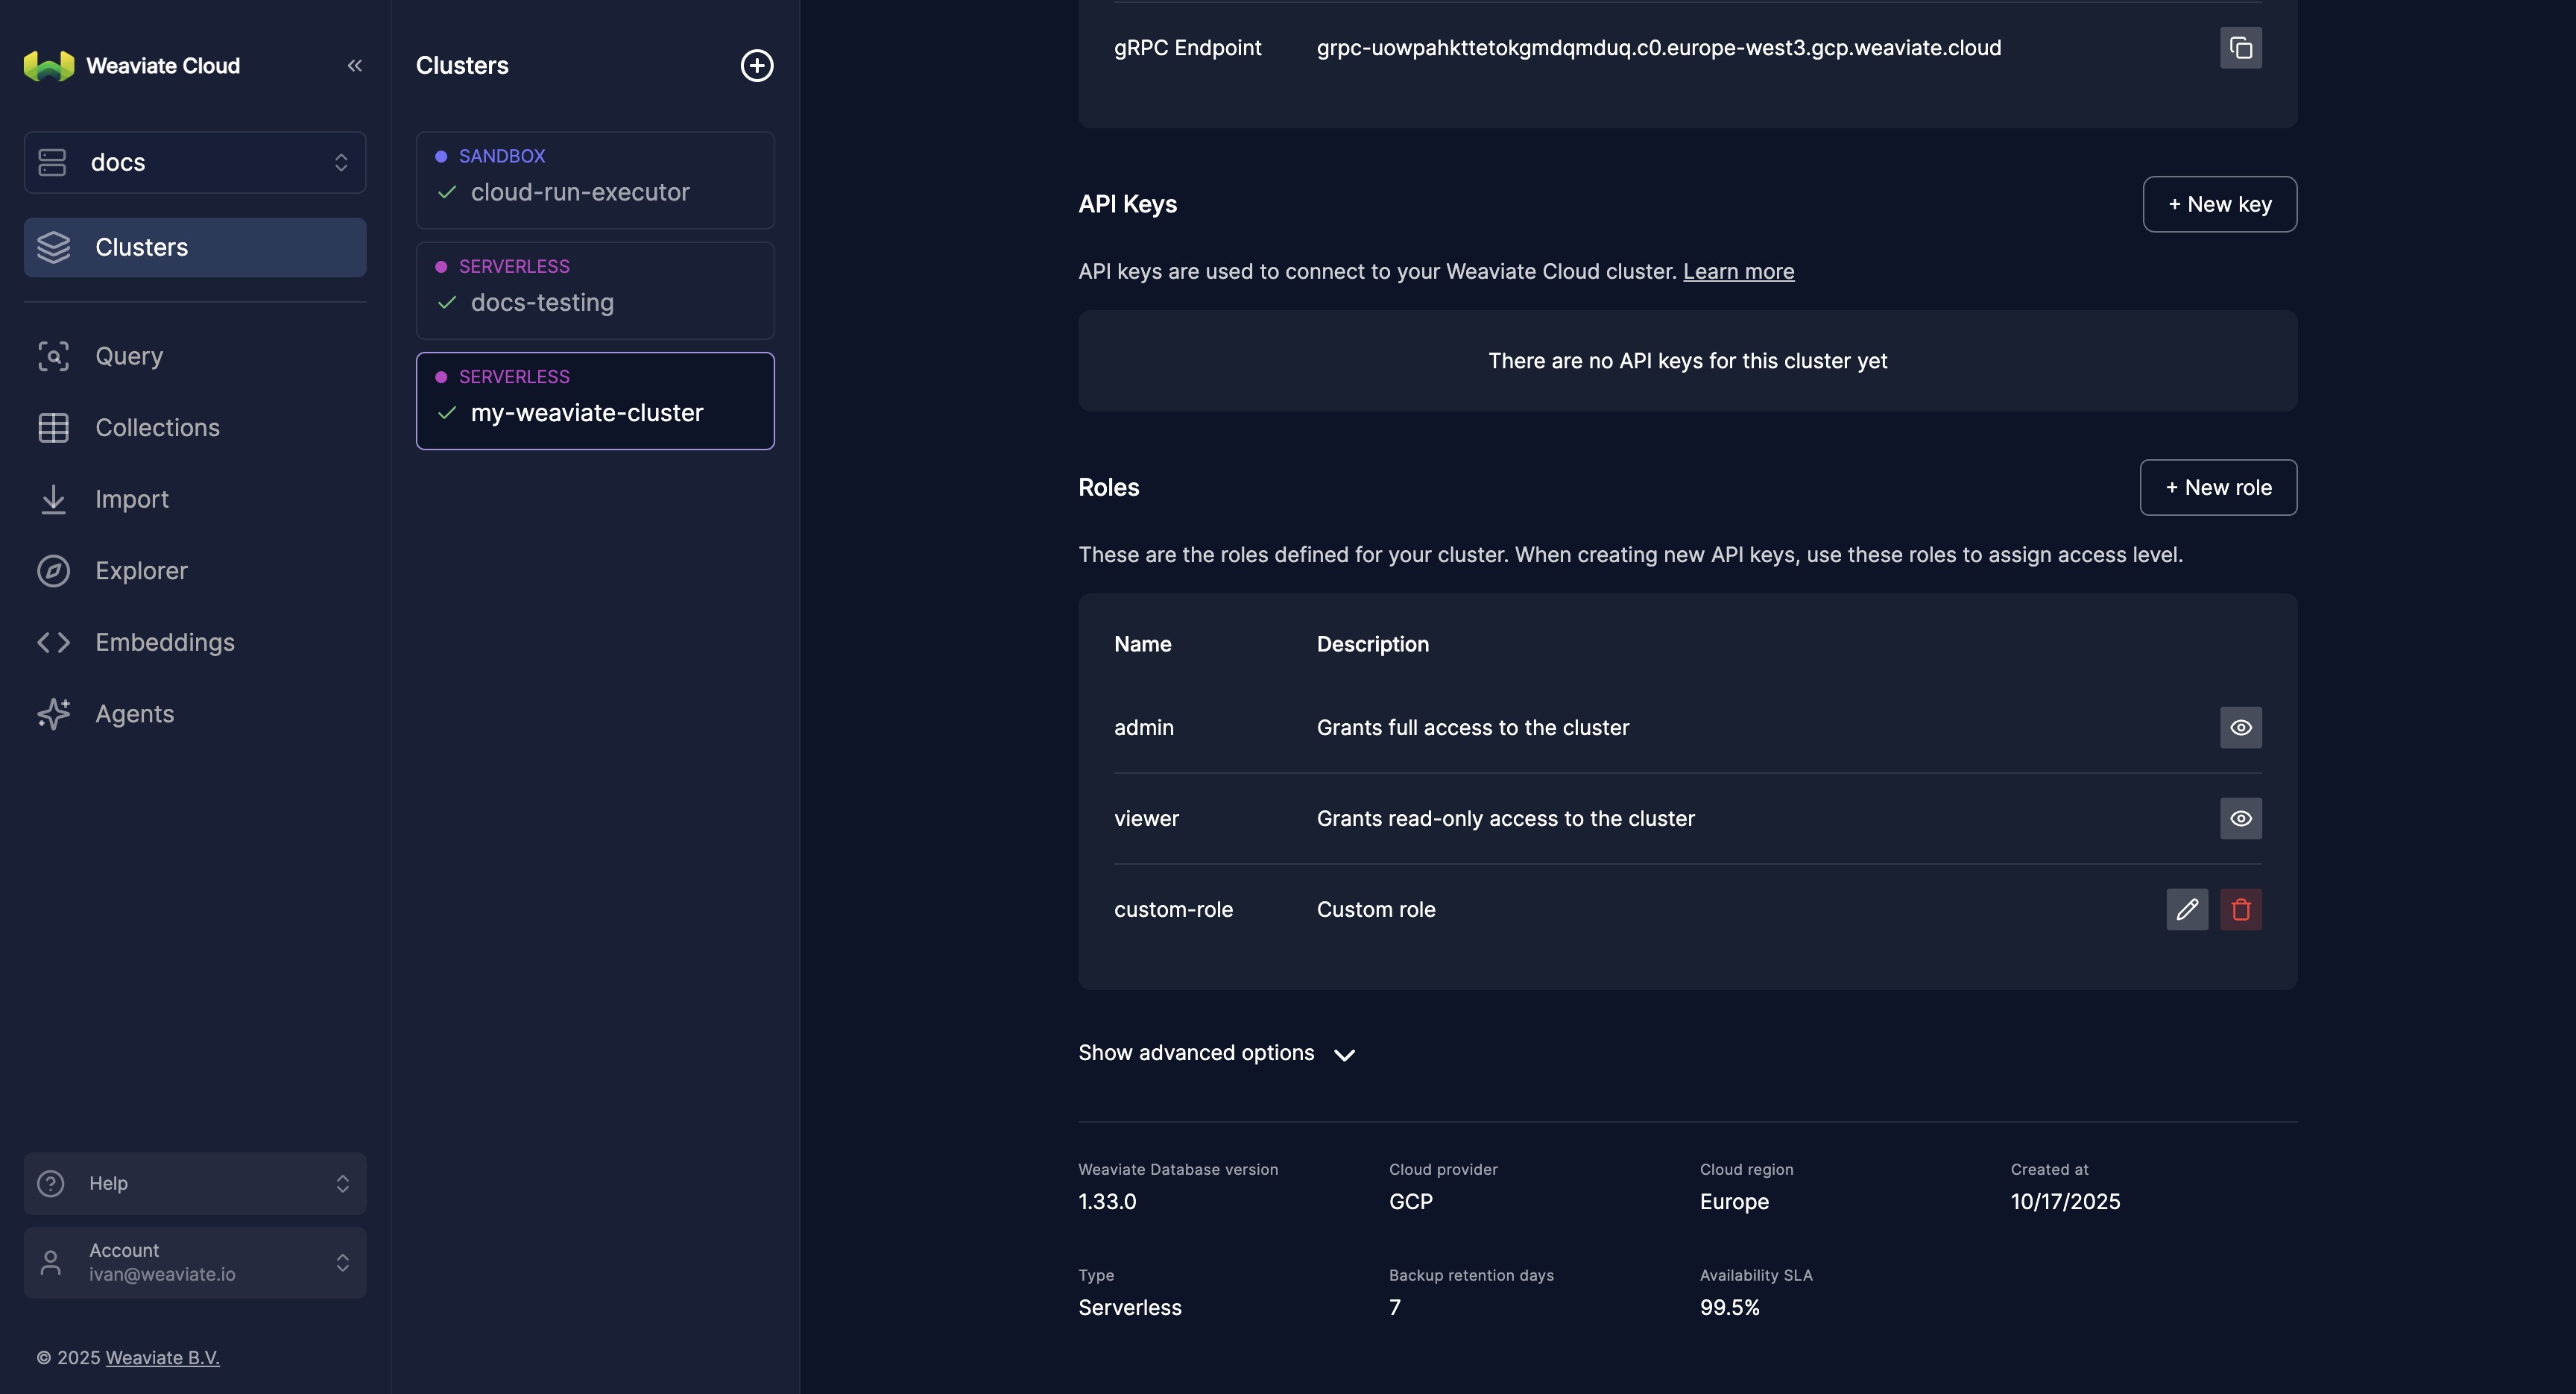Follow the Learn more link
Viewport: 2576px width, 1394px height.
coord(1738,272)
